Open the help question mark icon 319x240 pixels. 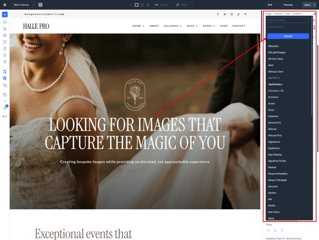point(5,101)
